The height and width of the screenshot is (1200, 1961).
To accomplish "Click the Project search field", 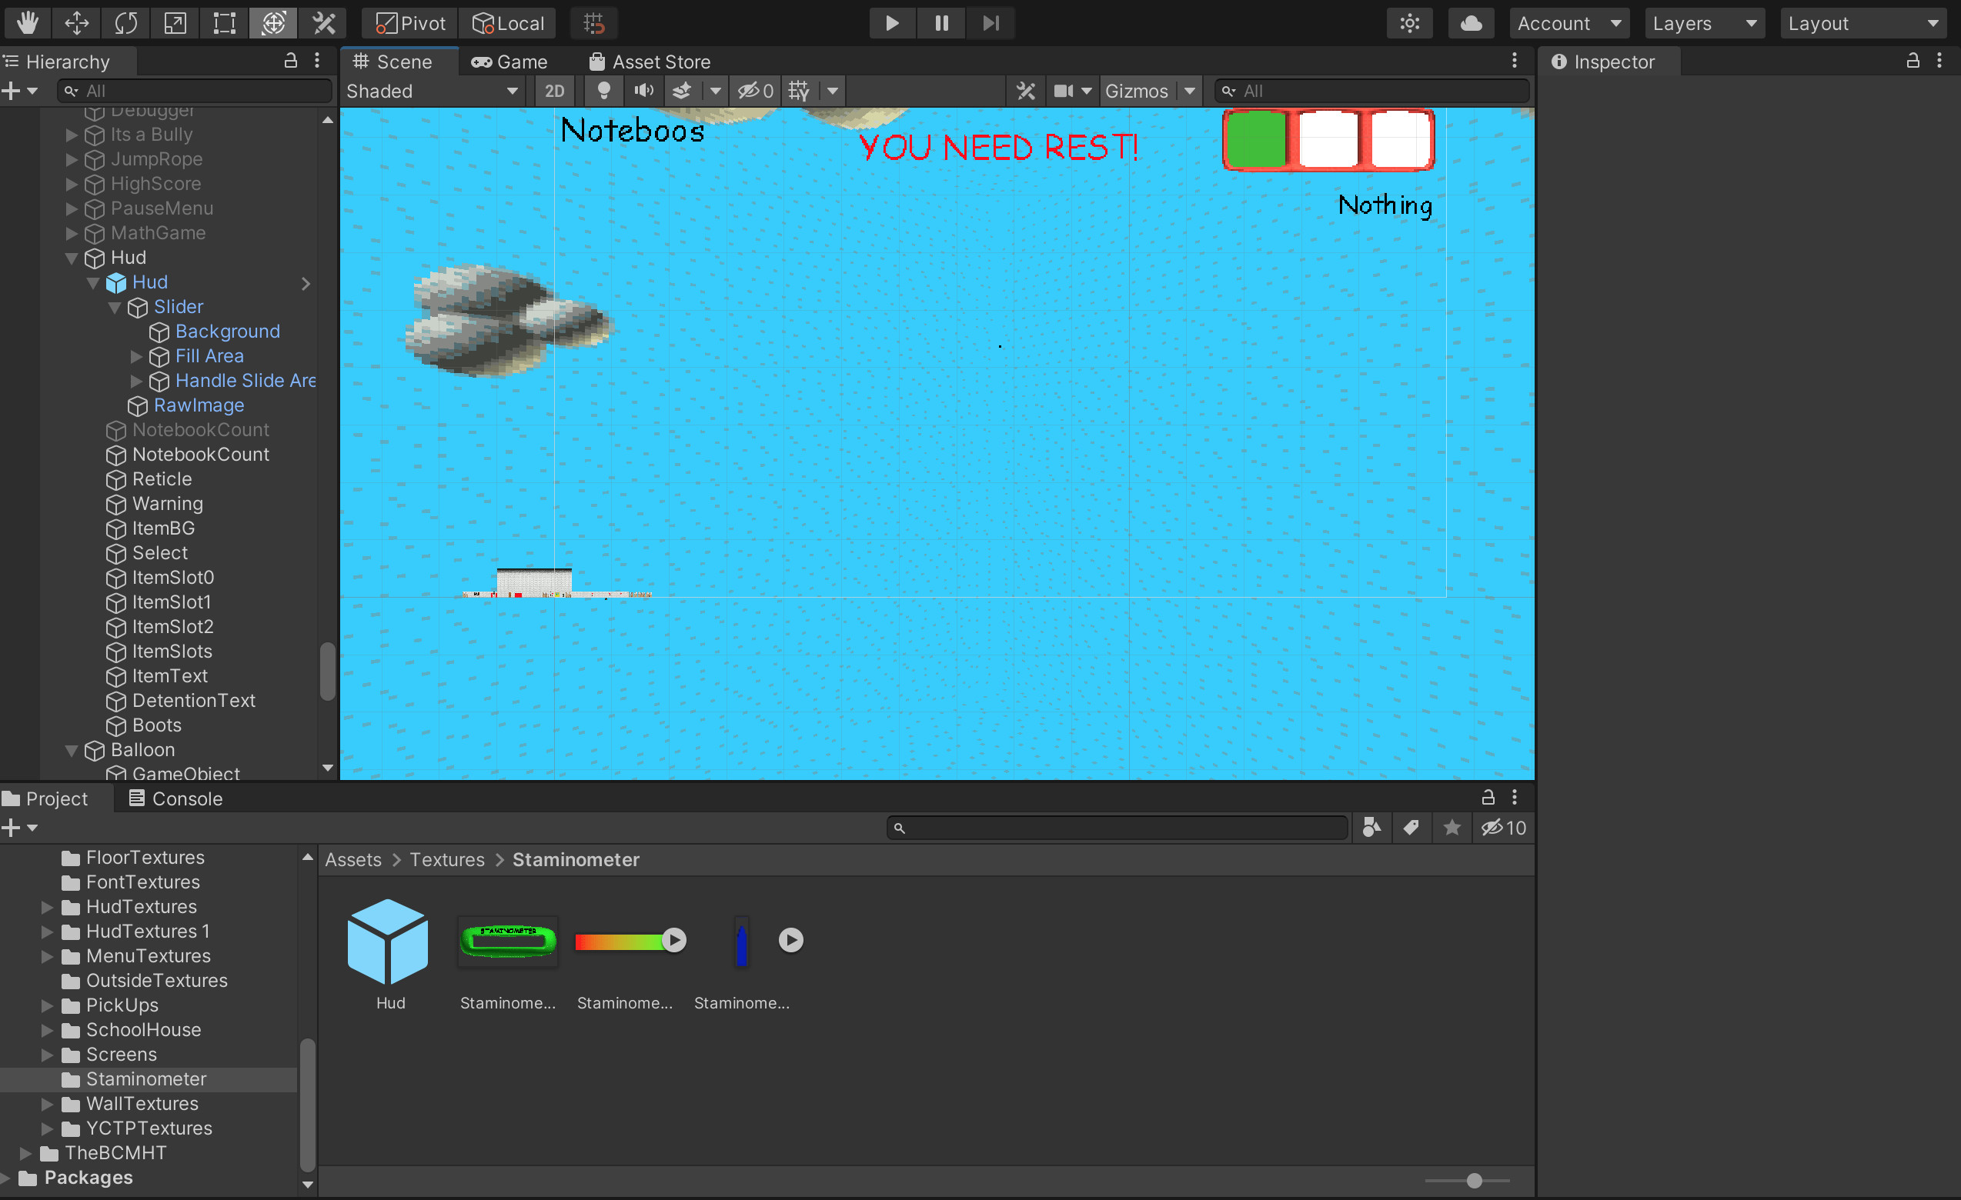I will tap(1117, 828).
